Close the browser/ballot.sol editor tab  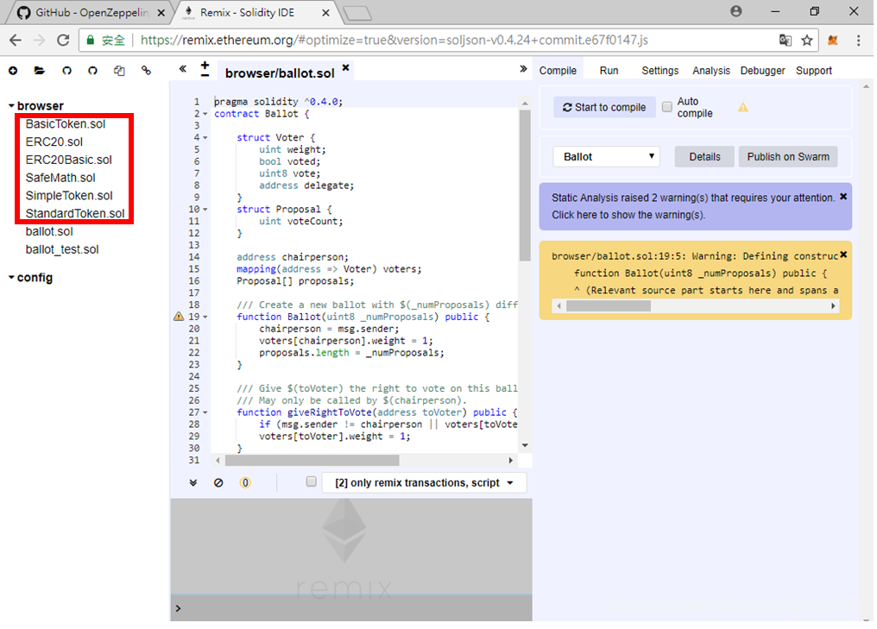coord(345,67)
